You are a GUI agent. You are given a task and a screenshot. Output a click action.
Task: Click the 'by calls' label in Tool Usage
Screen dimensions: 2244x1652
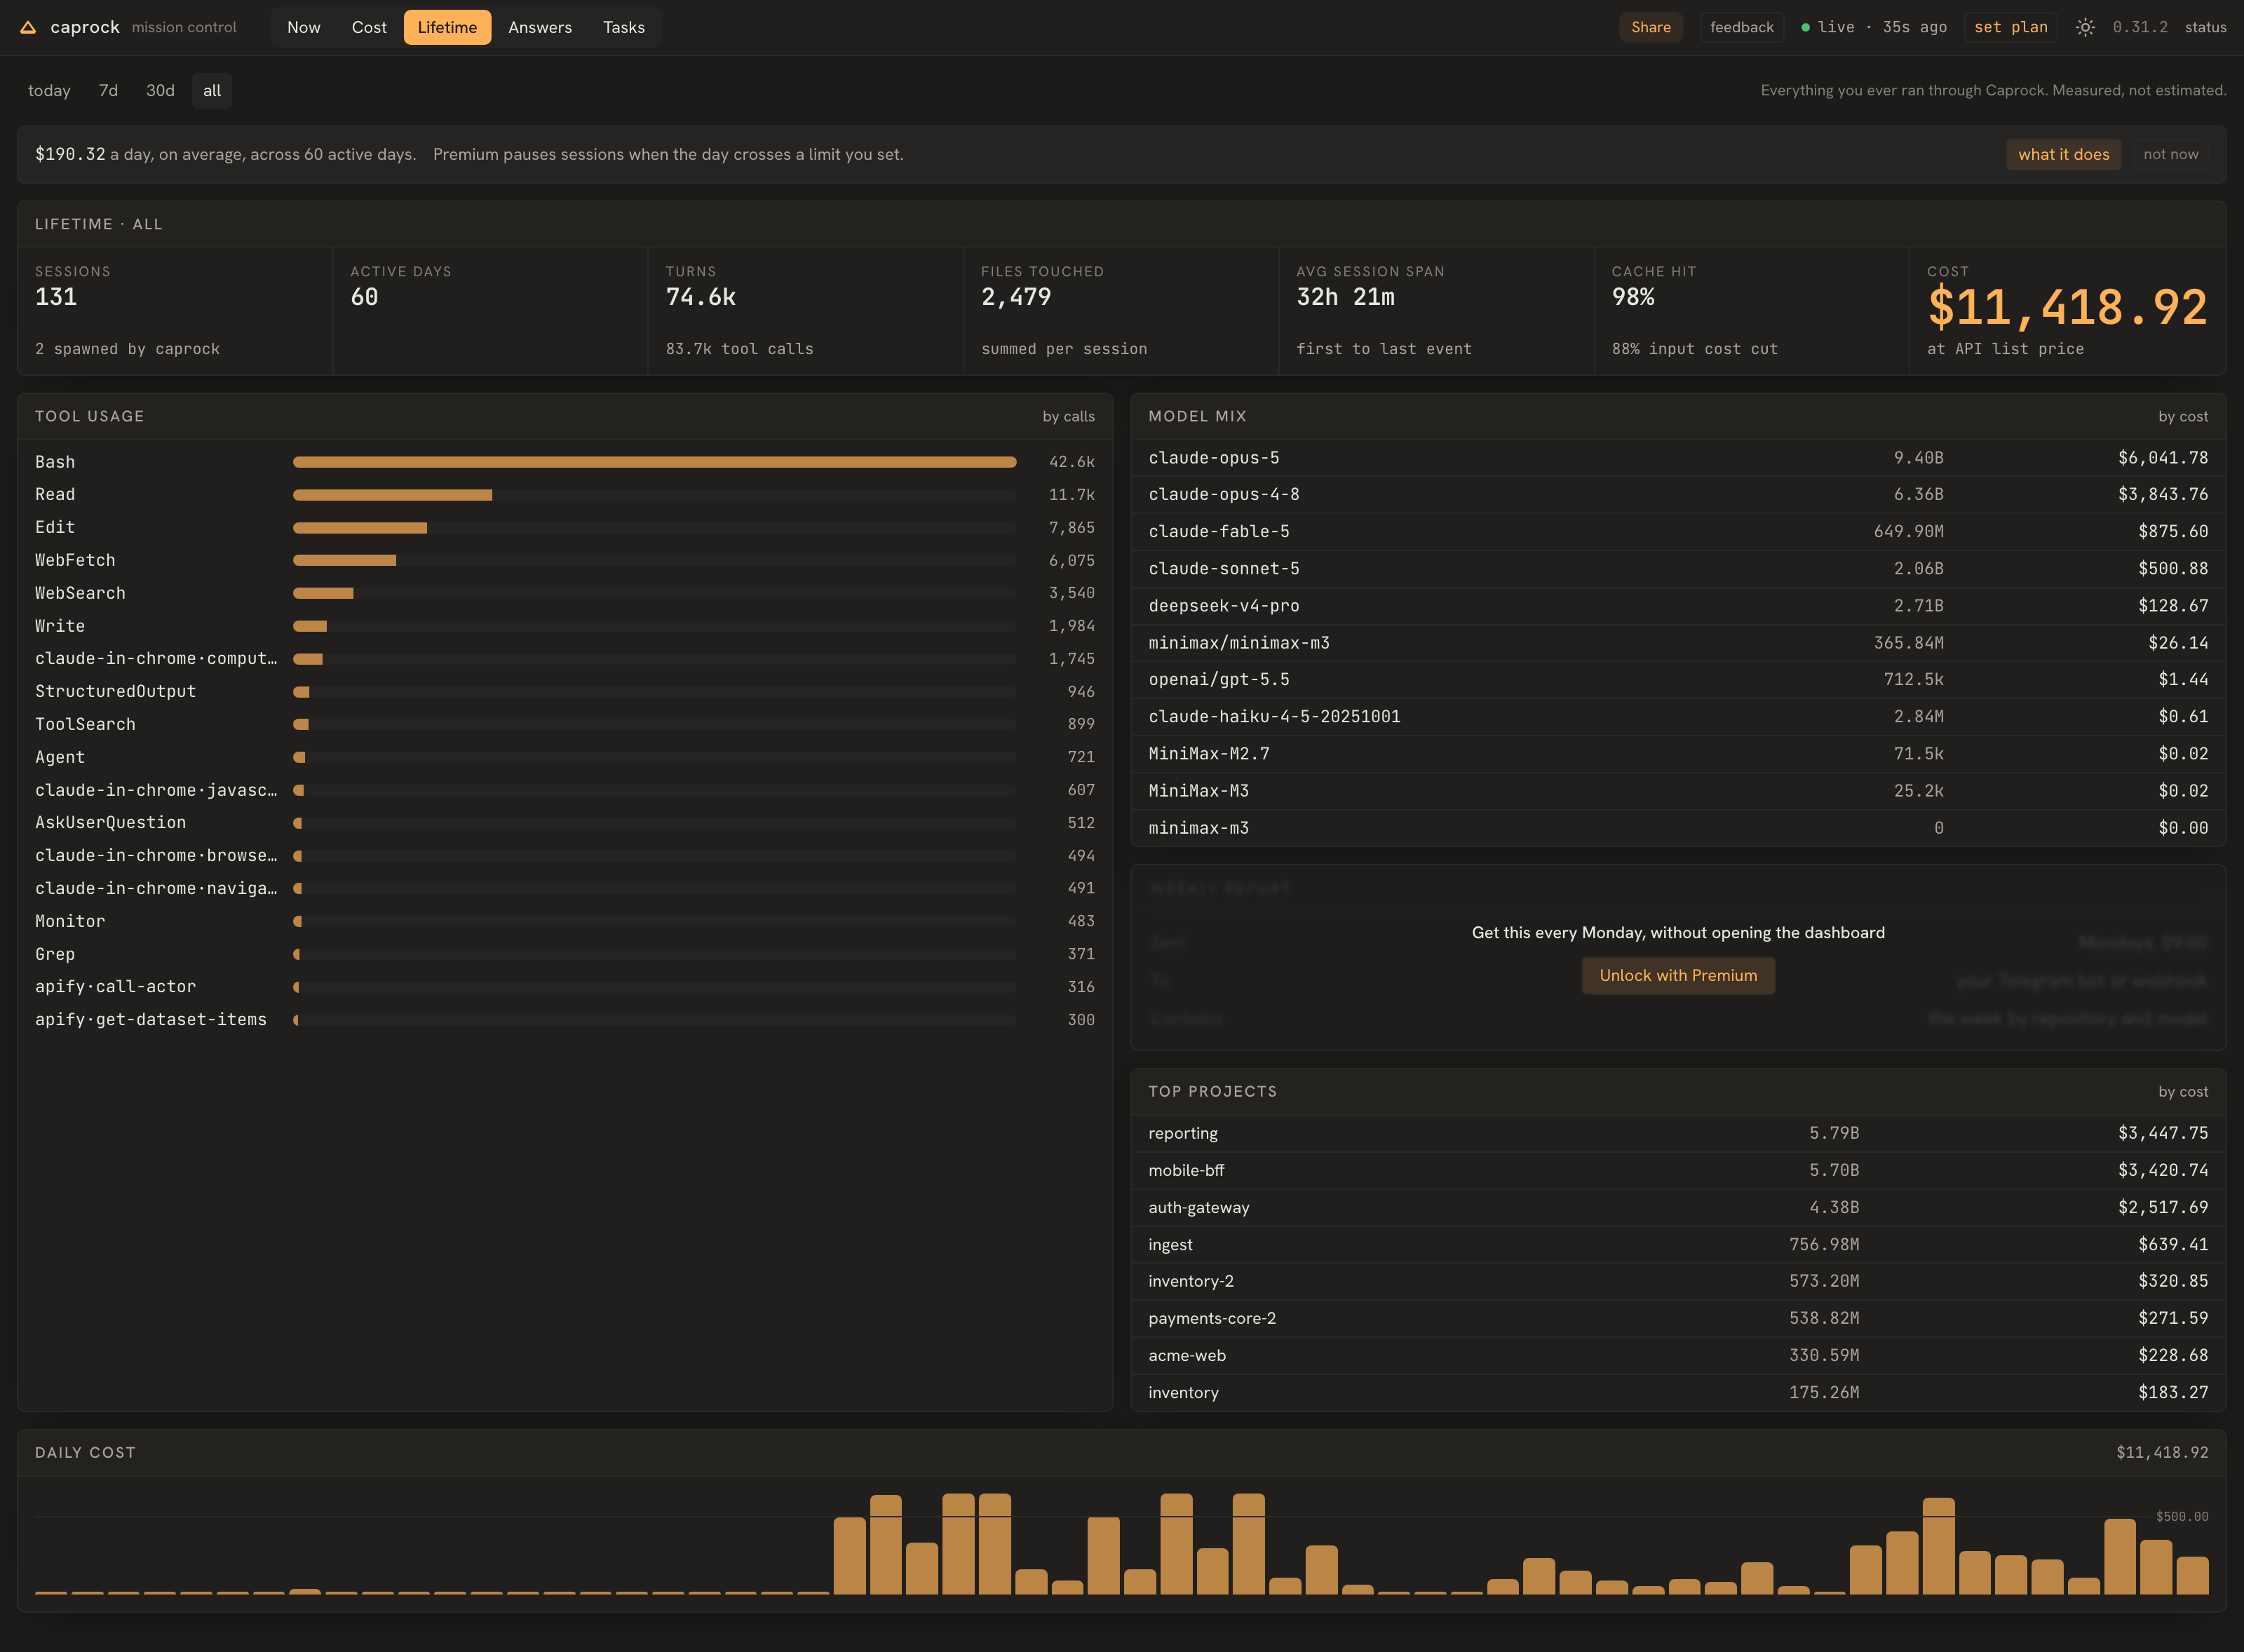[x=1069, y=416]
